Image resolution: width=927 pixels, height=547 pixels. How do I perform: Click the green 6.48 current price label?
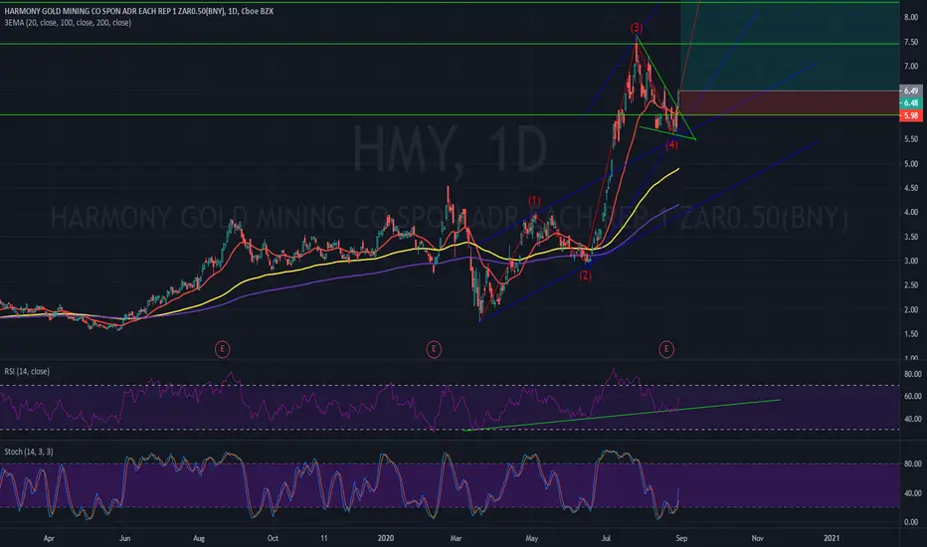point(911,102)
